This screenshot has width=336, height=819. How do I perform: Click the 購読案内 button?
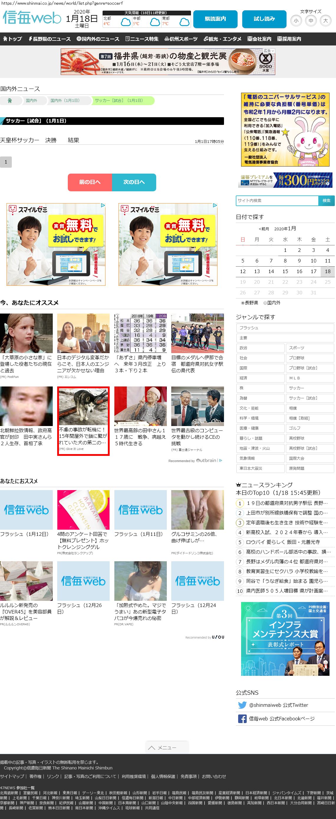(x=215, y=19)
